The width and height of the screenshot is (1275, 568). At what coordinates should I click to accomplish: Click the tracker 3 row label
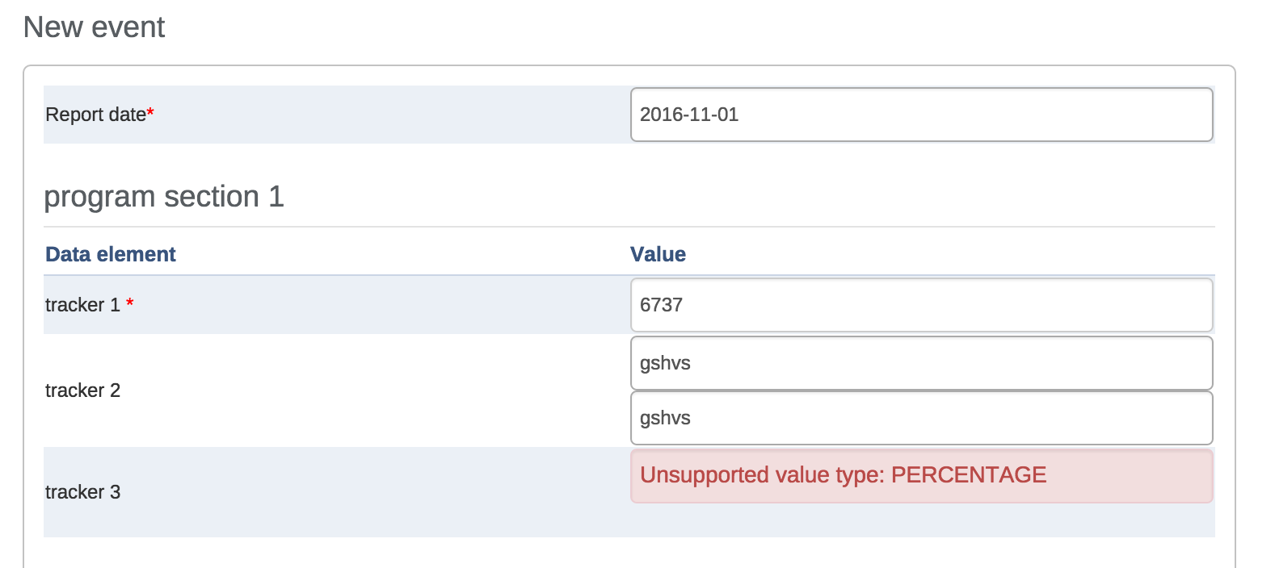pos(82,492)
